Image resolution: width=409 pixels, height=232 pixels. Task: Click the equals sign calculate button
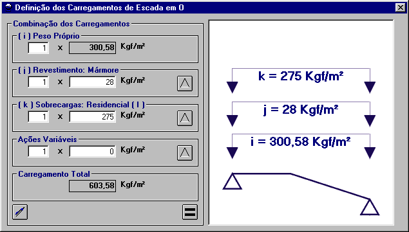click(x=190, y=212)
